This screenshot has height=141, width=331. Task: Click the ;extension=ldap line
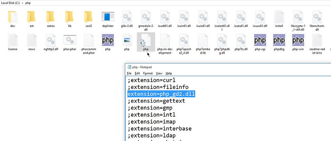click(152, 135)
